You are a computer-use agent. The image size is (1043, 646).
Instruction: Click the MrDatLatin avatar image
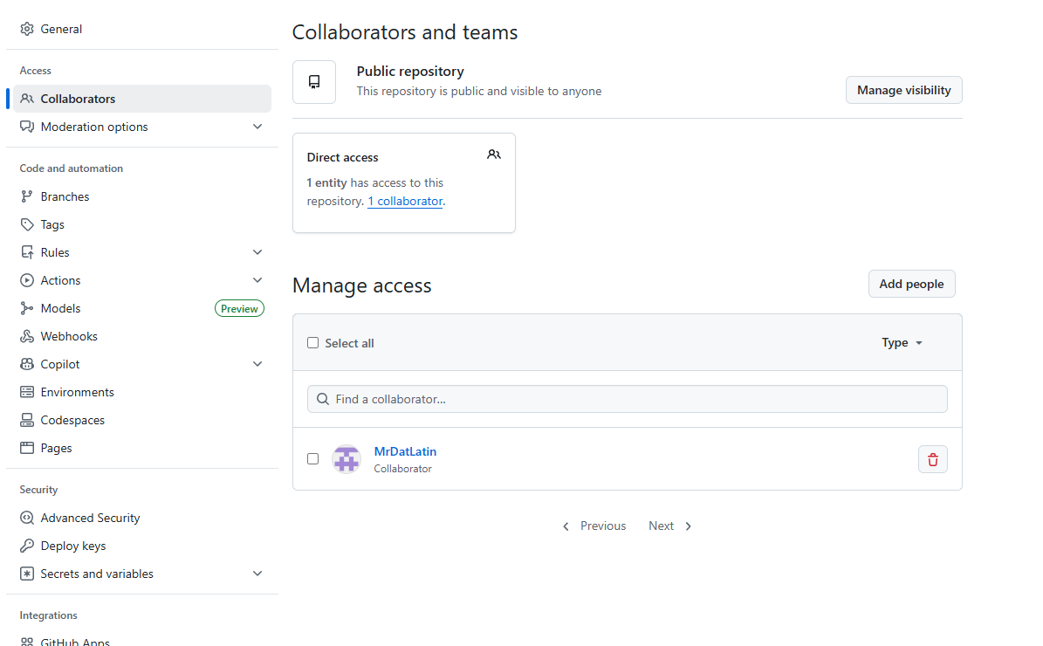347,459
